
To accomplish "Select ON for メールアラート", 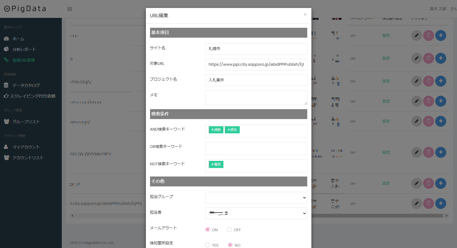I will pyautogui.click(x=208, y=230).
